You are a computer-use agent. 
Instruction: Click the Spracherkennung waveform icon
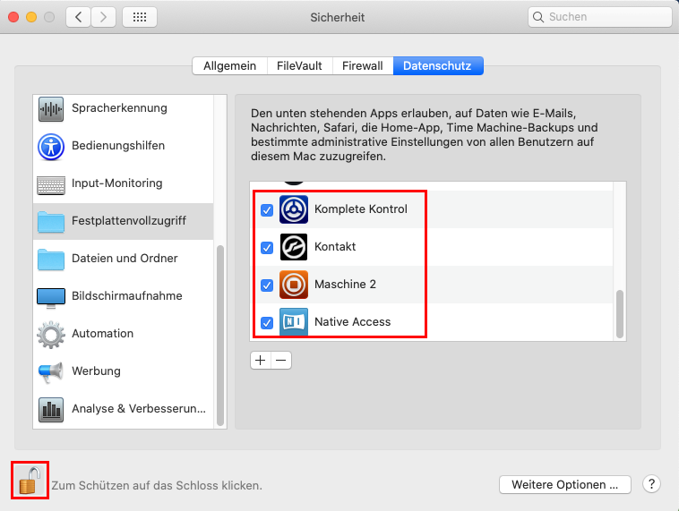(x=51, y=109)
